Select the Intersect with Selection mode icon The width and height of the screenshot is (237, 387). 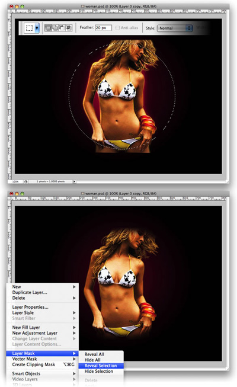68,28
